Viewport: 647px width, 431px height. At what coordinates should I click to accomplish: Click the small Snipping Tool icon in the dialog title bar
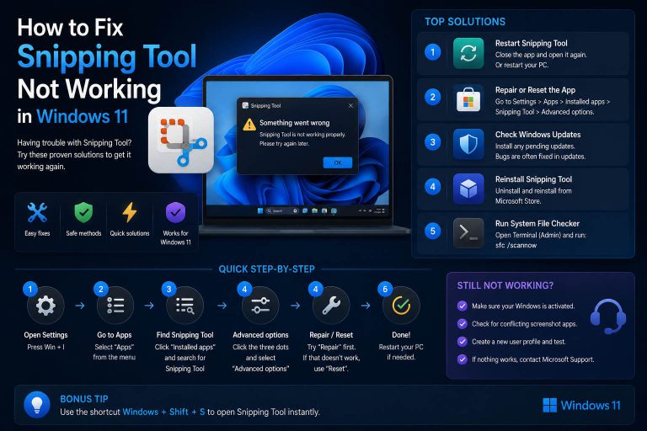point(245,105)
